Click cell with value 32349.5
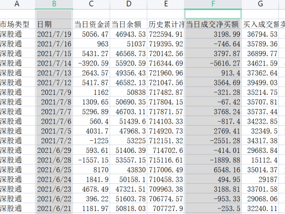The image size is (285, 214). (x=260, y=131)
